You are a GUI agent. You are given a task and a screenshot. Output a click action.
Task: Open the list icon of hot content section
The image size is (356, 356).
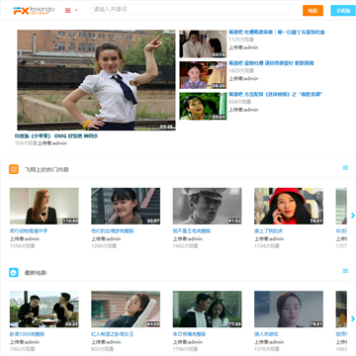click(345, 168)
